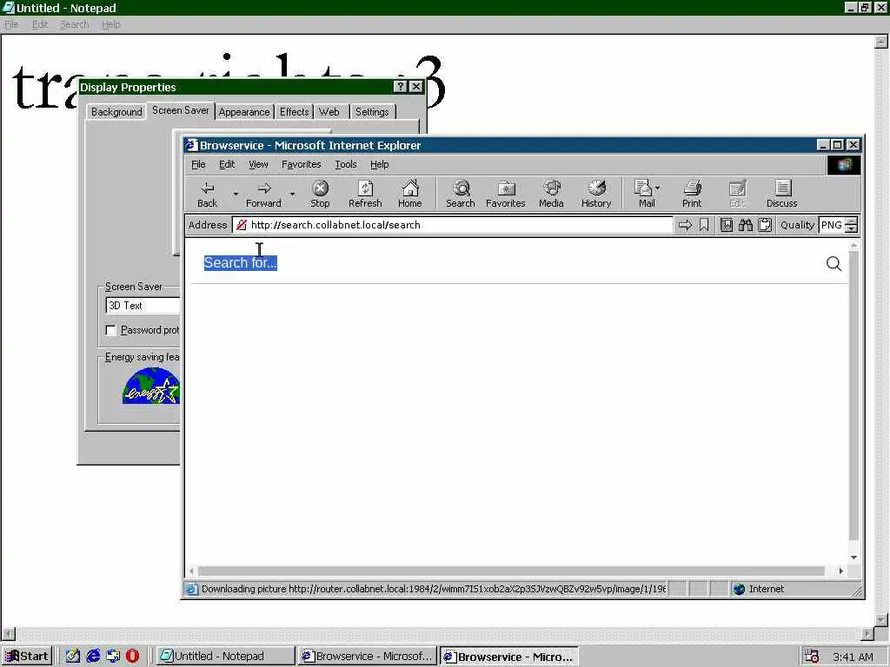Switch to the Web tab in Display Properties
Image resolution: width=890 pixels, height=667 pixels.
[329, 112]
